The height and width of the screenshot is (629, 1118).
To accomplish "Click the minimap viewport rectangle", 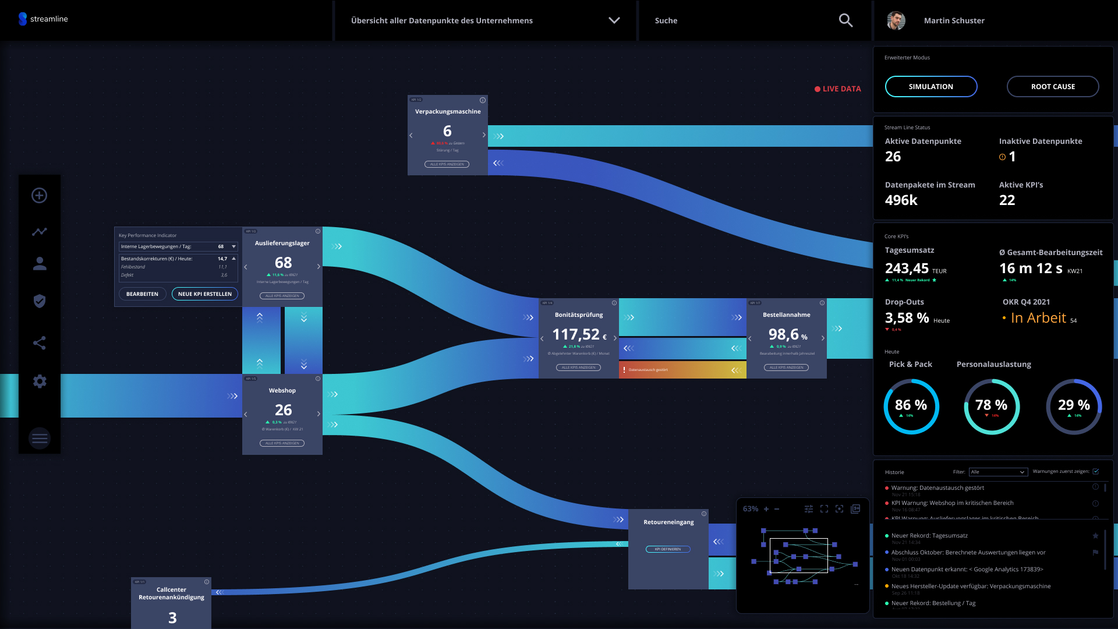I will 798,555.
